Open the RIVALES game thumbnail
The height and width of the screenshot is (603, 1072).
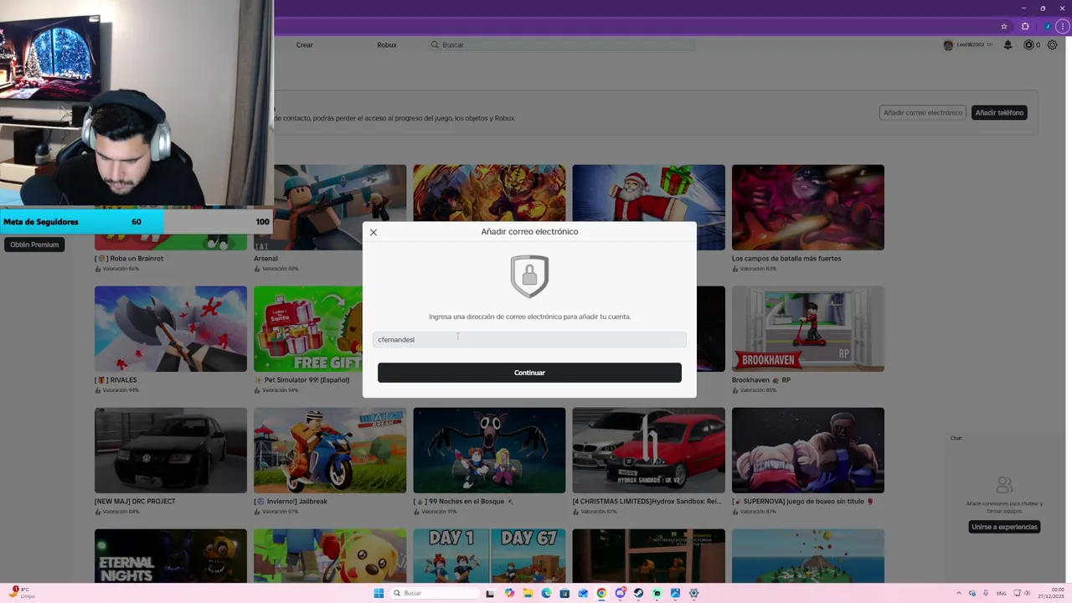(x=171, y=329)
